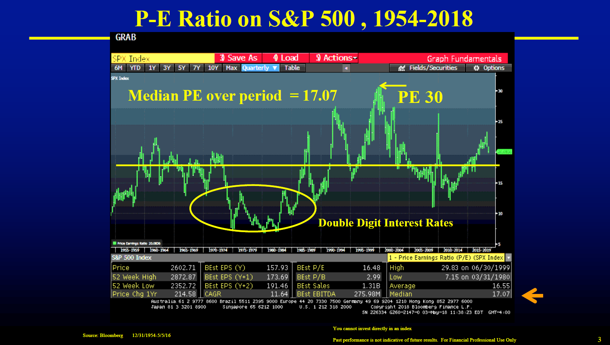The width and height of the screenshot is (610, 345).
Task: Click the BEst EPS (Y+1) value 173.69
Action: [277, 277]
